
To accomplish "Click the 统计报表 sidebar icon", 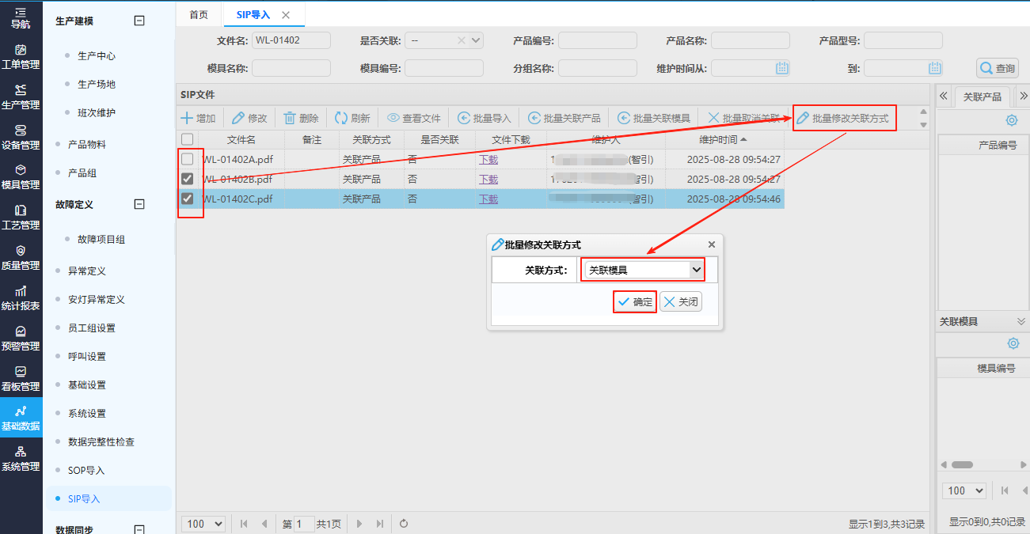I will tap(21, 297).
